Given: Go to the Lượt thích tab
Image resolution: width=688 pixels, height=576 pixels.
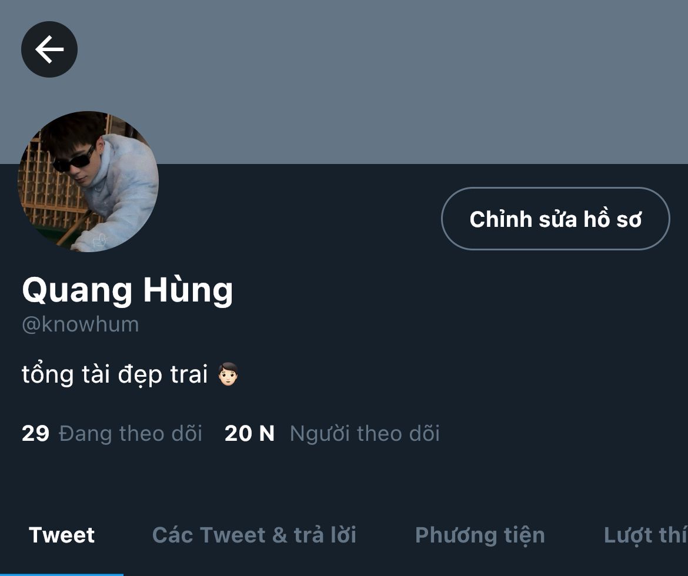Looking at the screenshot, I should pyautogui.click(x=646, y=535).
